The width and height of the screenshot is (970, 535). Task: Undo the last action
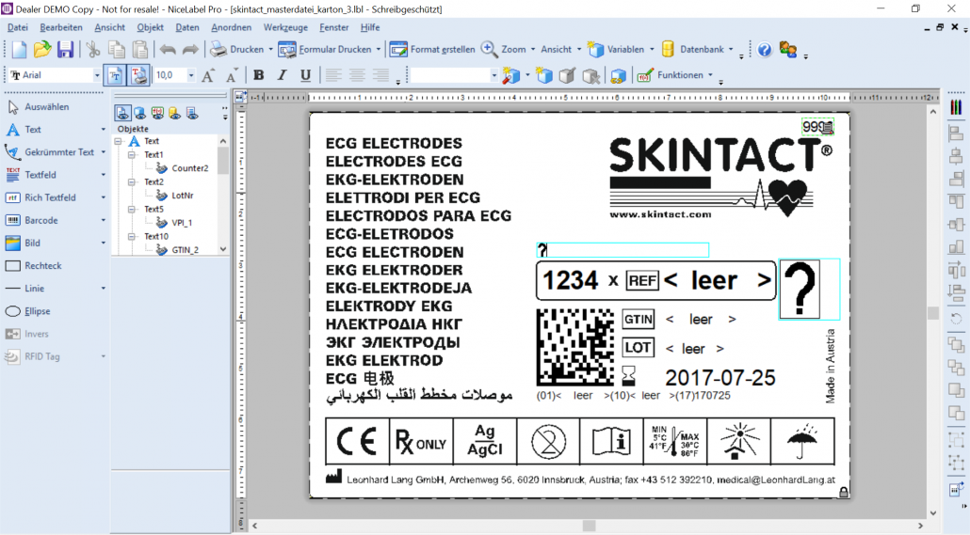pos(168,50)
